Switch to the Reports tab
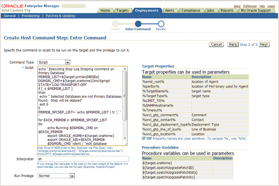 (x=227, y=10)
